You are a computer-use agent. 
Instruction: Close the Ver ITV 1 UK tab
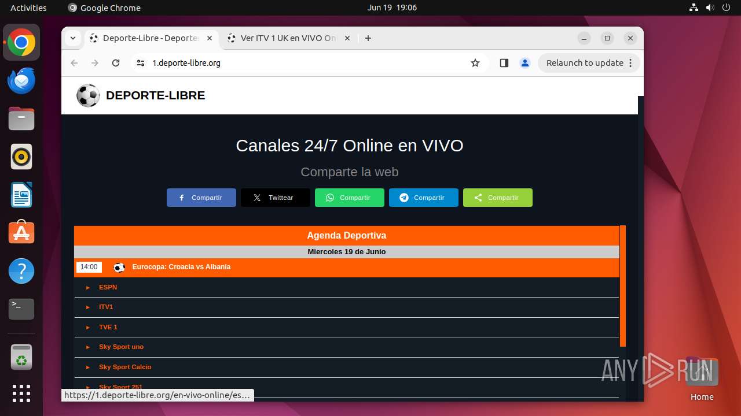(347, 38)
